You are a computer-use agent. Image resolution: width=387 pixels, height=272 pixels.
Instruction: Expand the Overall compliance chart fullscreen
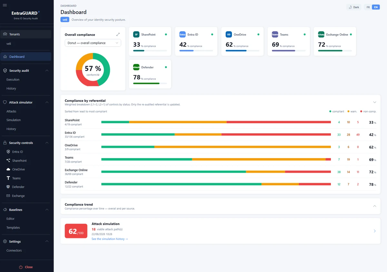point(118,34)
